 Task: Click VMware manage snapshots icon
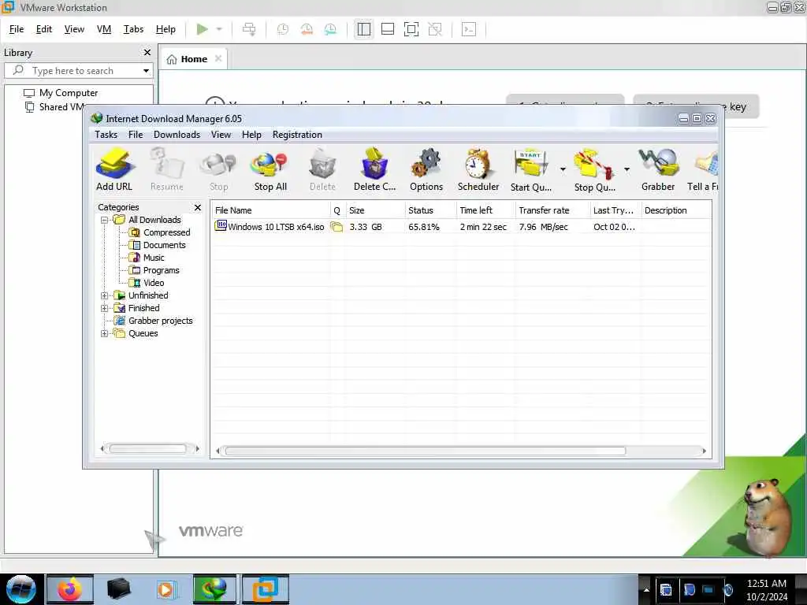pos(330,29)
